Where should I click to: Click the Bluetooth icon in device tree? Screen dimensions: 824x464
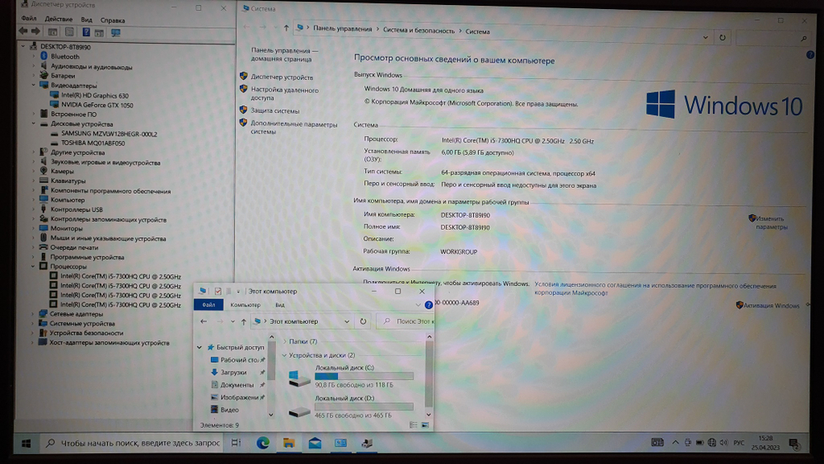44,56
